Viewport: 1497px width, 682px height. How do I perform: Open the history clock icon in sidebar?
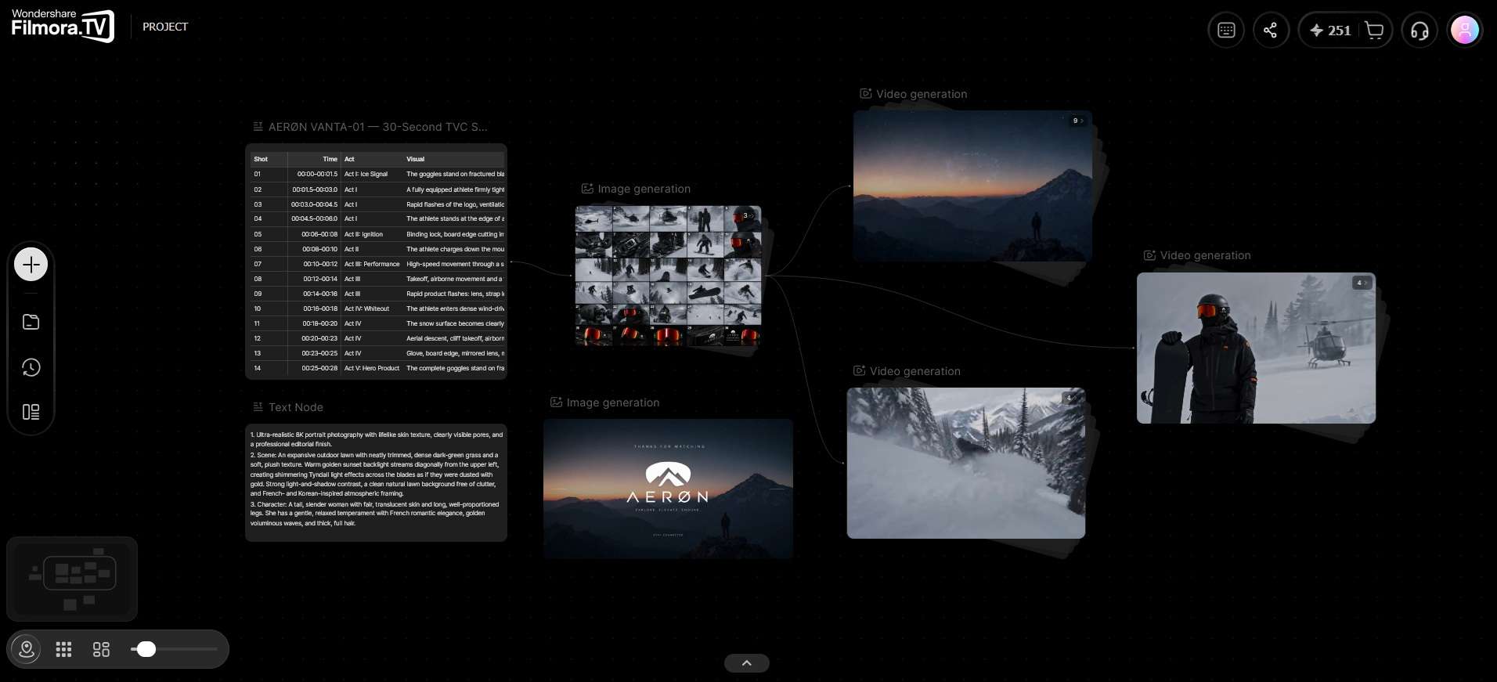[x=31, y=367]
